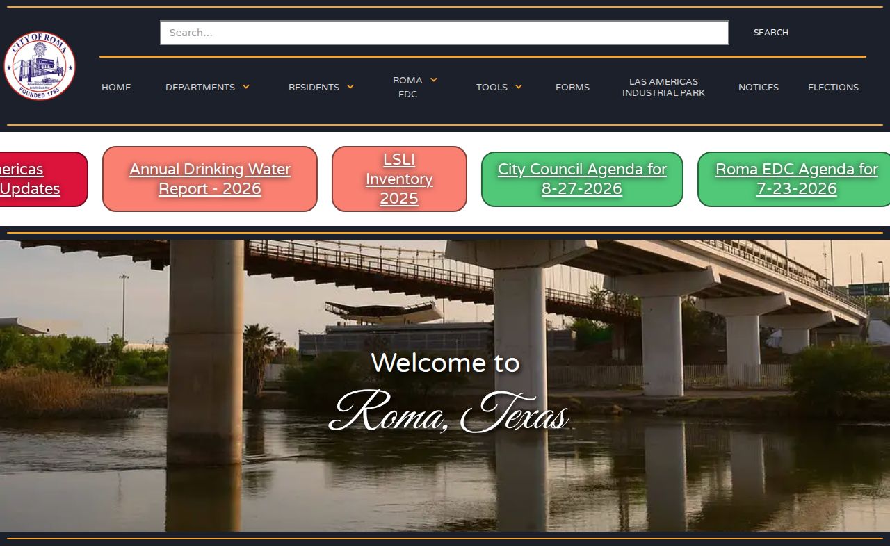
Task: Click the Search button
Action: (771, 33)
